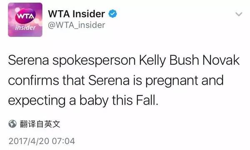Click the 'insider' wording on avatar
The height and width of the screenshot is (150, 250).
point(25,28)
